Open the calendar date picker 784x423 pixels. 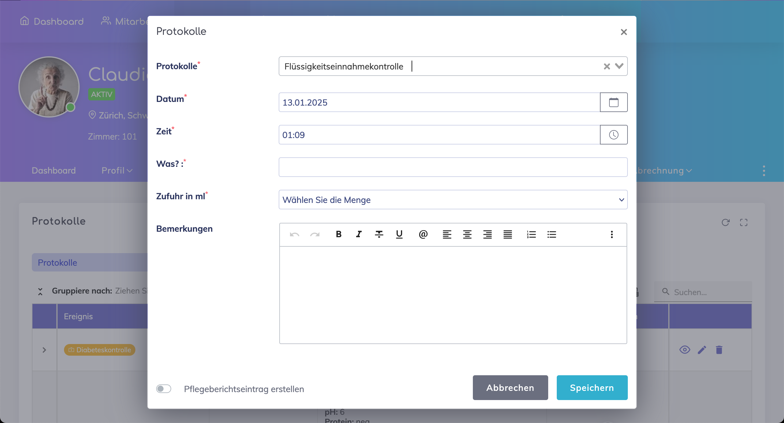(x=613, y=102)
